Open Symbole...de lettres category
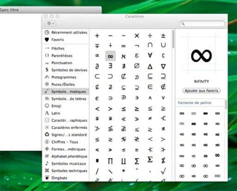Image resolution: width=237 pixels, height=191 pixels. [x=66, y=99]
